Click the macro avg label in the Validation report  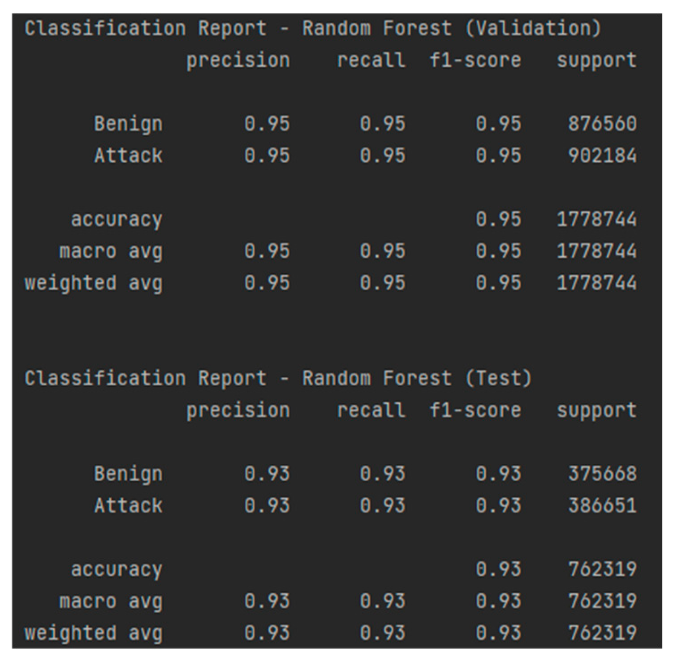coord(111,251)
